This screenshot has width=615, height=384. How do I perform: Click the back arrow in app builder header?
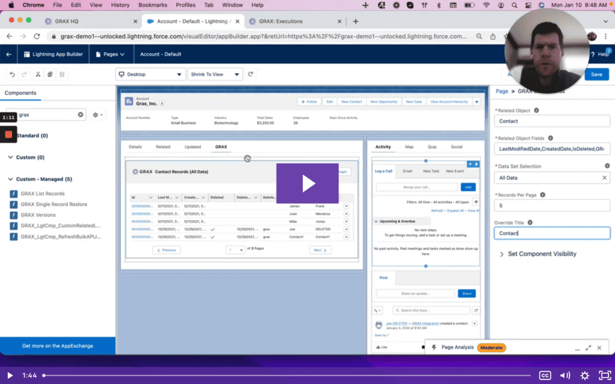click(x=8, y=54)
